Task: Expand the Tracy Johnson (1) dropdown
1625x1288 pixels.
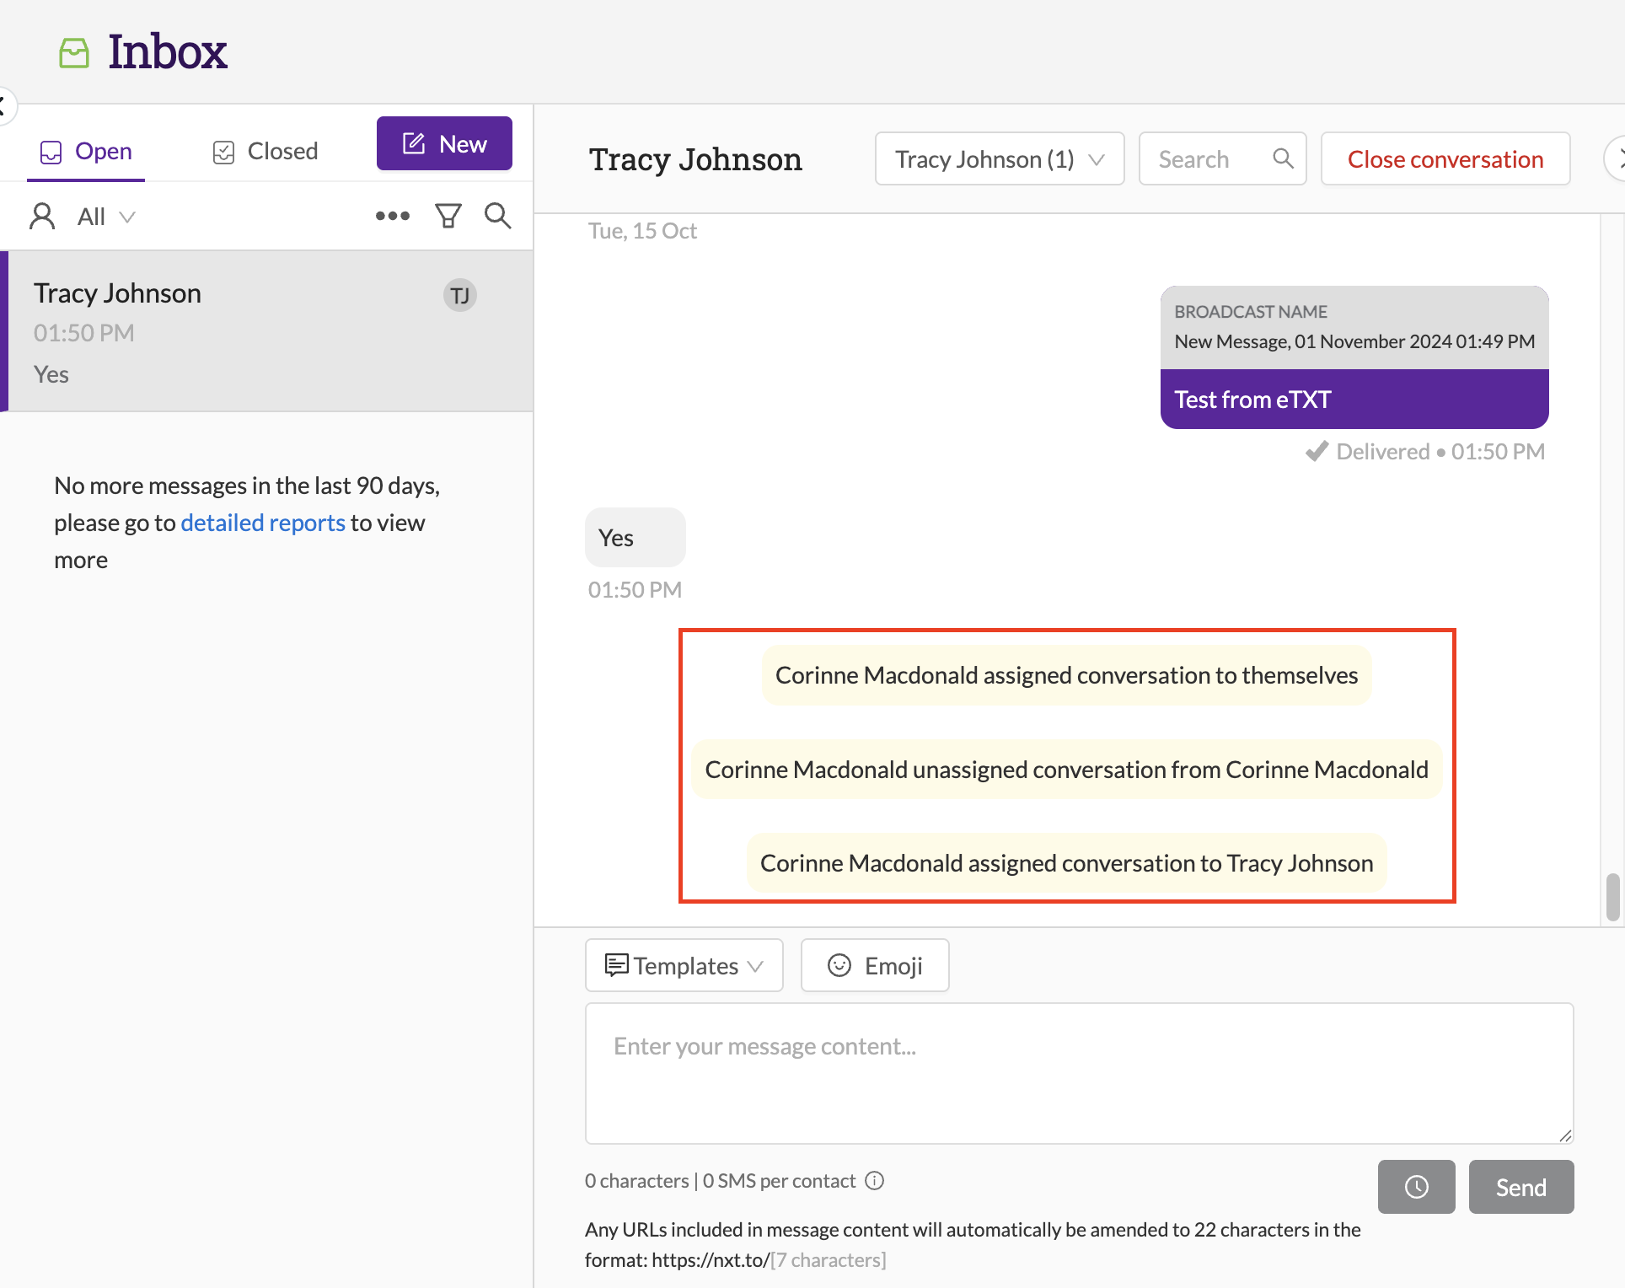Action: click(1000, 158)
